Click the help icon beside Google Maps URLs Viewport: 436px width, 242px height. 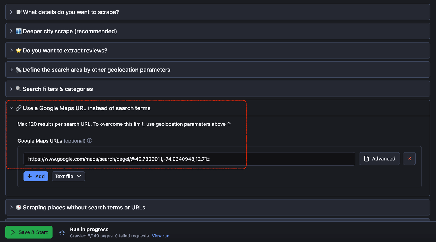(90, 140)
